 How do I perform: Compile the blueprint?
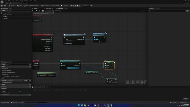point(12,6)
